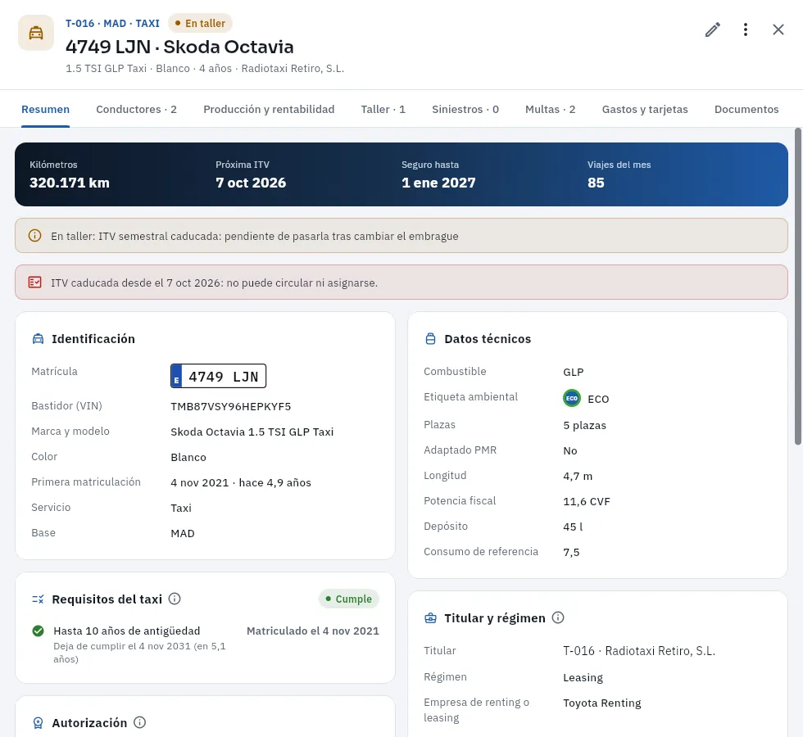Image resolution: width=803 pixels, height=737 pixels.
Task: Click the Kilómetros value 320.171 km
Action: (70, 183)
